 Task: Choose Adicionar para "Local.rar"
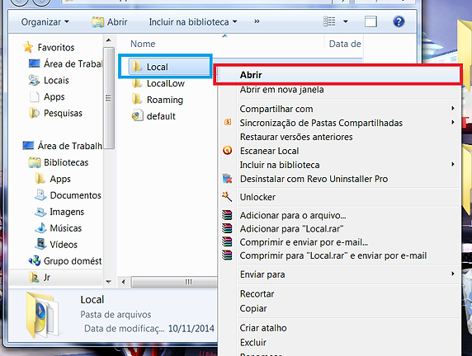339,229
